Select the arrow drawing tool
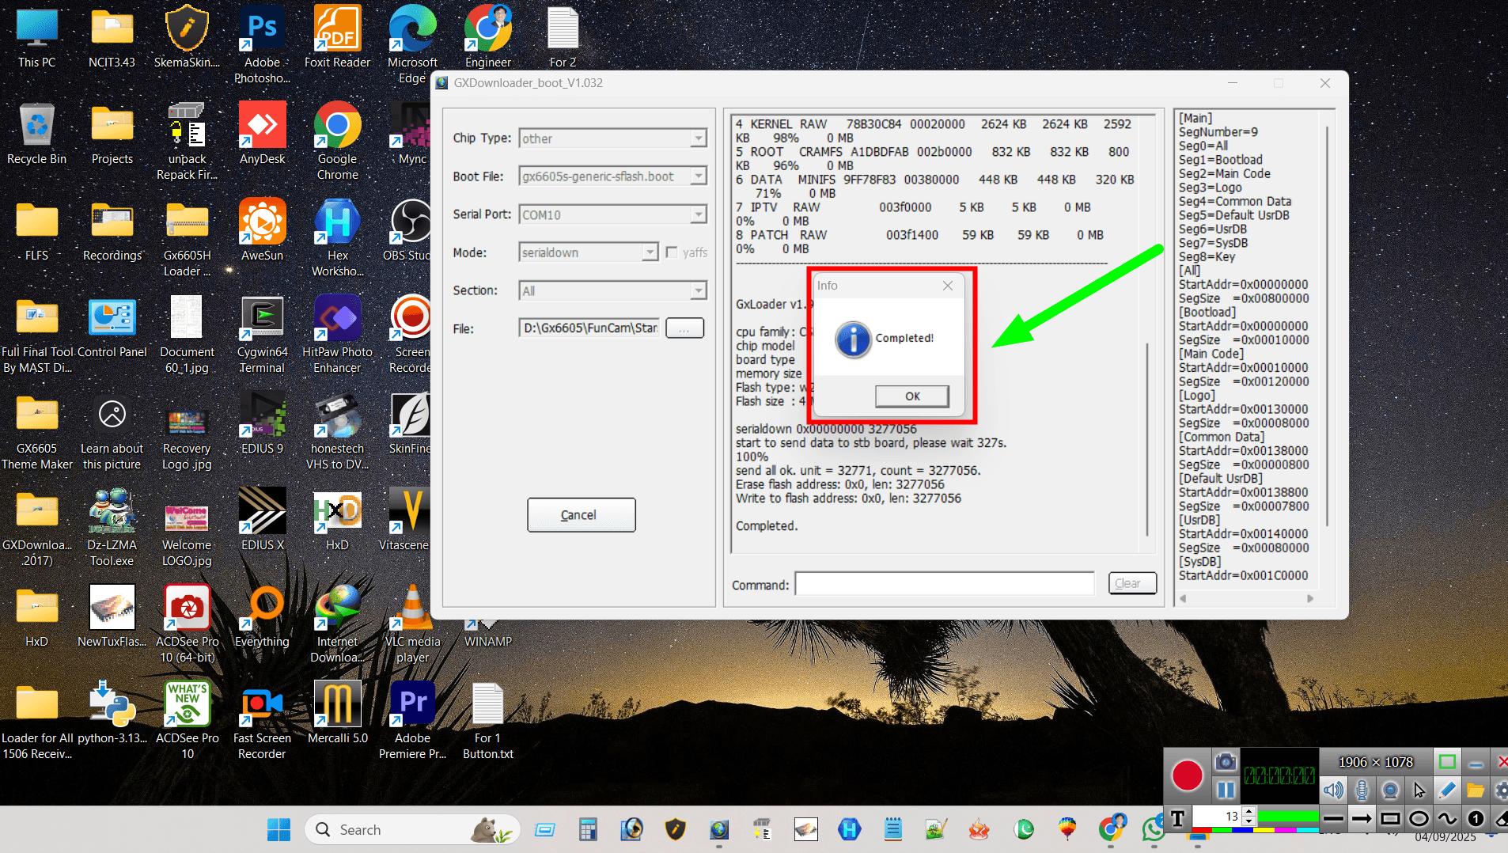The image size is (1508, 853). tap(1362, 819)
